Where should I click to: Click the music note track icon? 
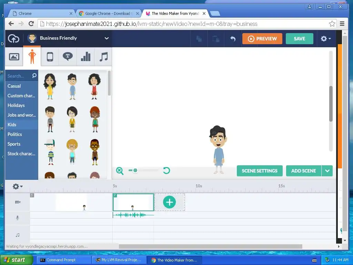point(18,235)
